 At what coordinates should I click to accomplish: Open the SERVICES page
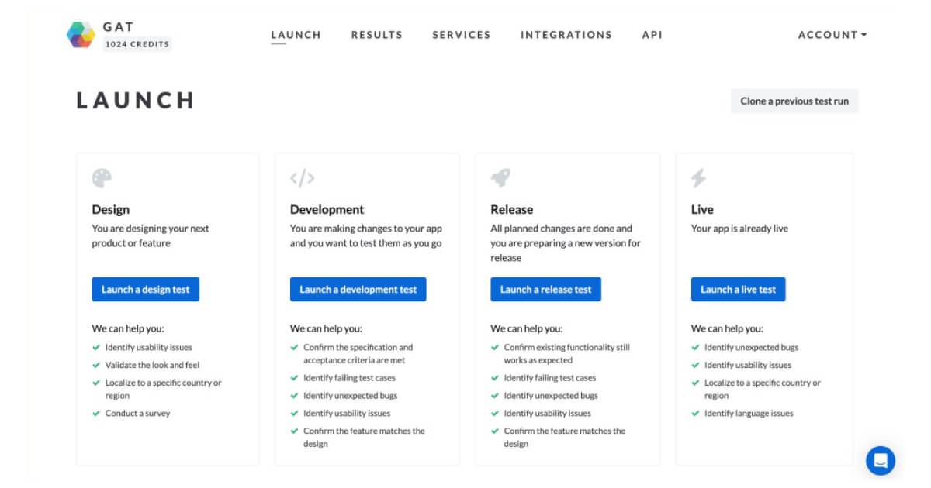pos(461,34)
